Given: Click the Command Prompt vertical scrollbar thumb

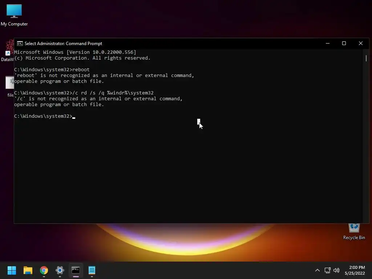Looking at the screenshot, I should 366,58.
